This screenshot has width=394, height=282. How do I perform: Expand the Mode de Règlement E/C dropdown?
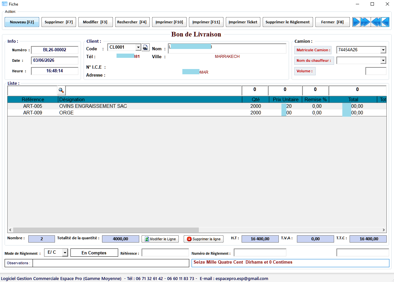[x=65, y=252]
